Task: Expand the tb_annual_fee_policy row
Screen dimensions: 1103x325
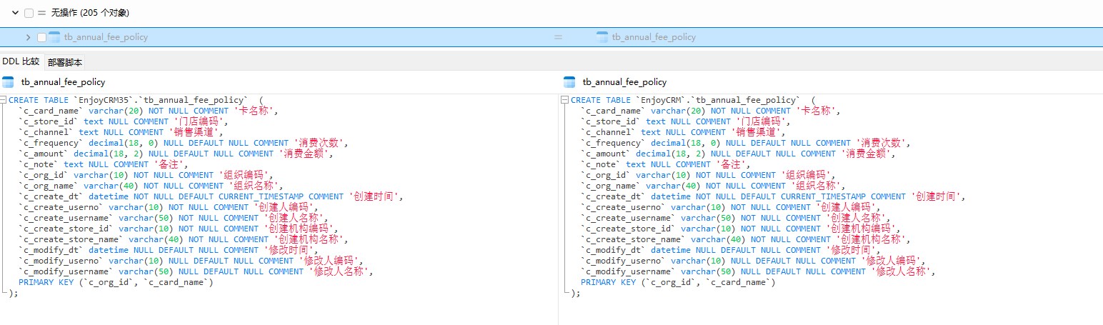Action: [28, 37]
